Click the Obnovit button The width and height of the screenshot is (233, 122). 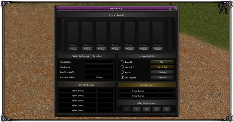pos(162,77)
